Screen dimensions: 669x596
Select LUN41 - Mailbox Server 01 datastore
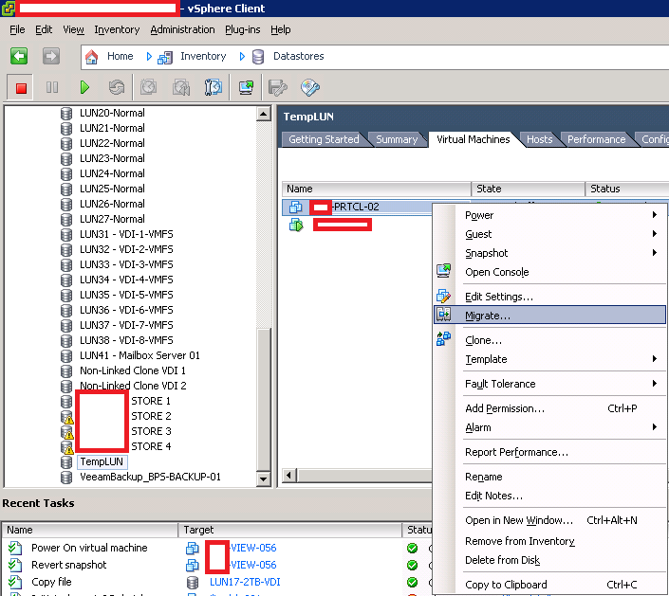point(139,355)
